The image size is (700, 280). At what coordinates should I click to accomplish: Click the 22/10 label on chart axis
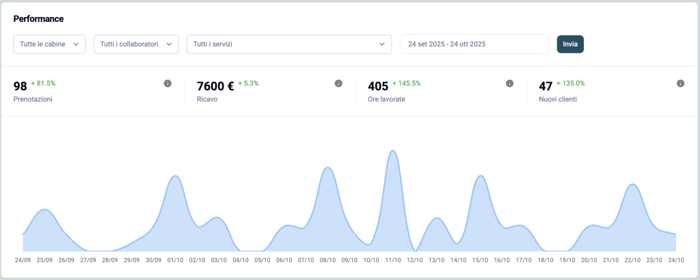pyautogui.click(x=632, y=260)
